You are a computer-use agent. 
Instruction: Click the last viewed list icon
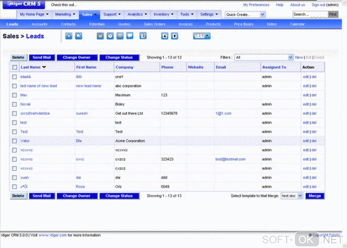click(143, 36)
